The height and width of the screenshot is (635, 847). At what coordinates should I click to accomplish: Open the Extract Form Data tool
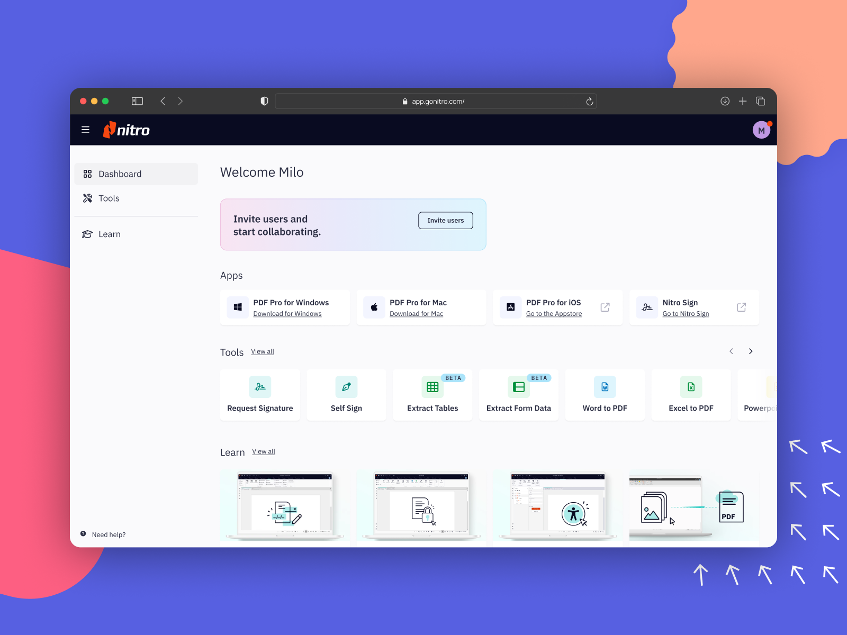tap(518, 394)
